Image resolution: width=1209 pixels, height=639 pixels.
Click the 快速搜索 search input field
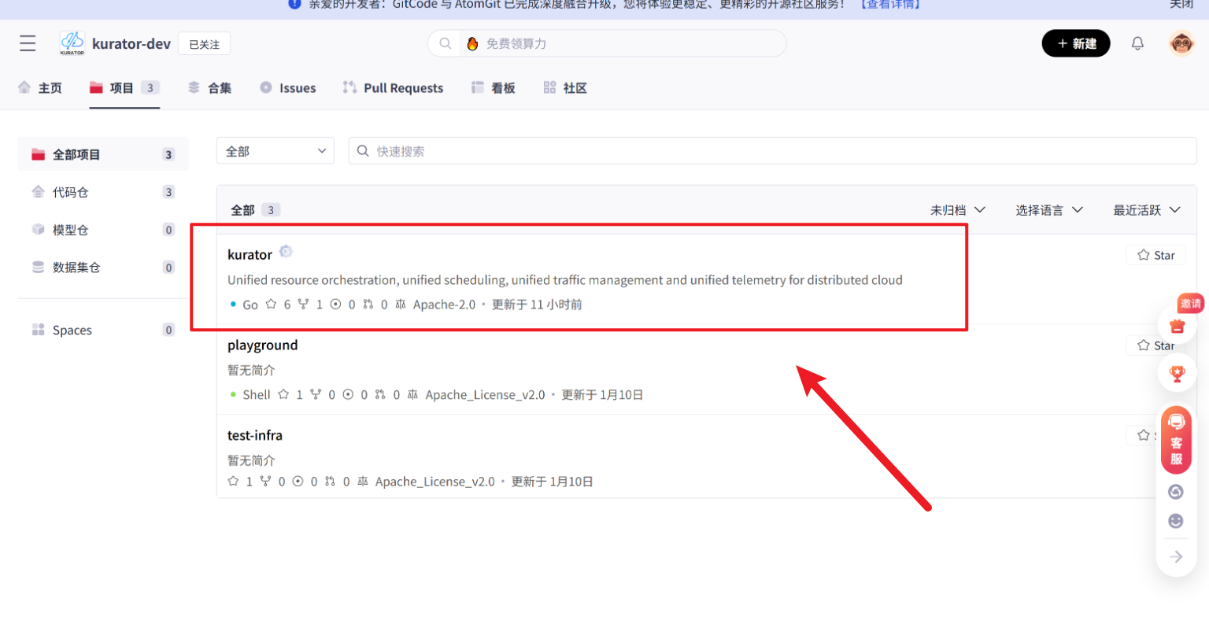coord(551,150)
